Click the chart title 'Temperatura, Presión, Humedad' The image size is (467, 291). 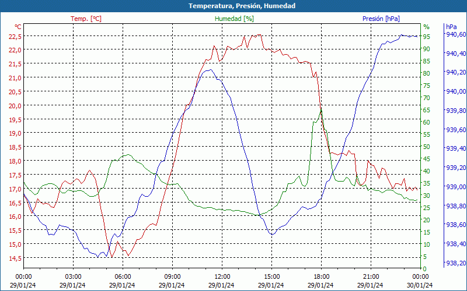pyautogui.click(x=242, y=6)
